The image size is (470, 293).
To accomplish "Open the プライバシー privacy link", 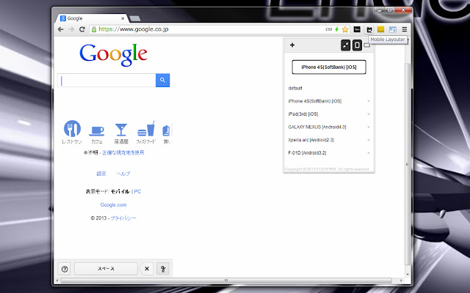I will tap(123, 218).
